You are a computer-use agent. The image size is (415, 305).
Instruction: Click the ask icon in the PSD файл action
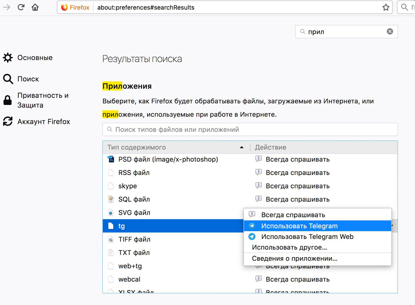coord(258,159)
